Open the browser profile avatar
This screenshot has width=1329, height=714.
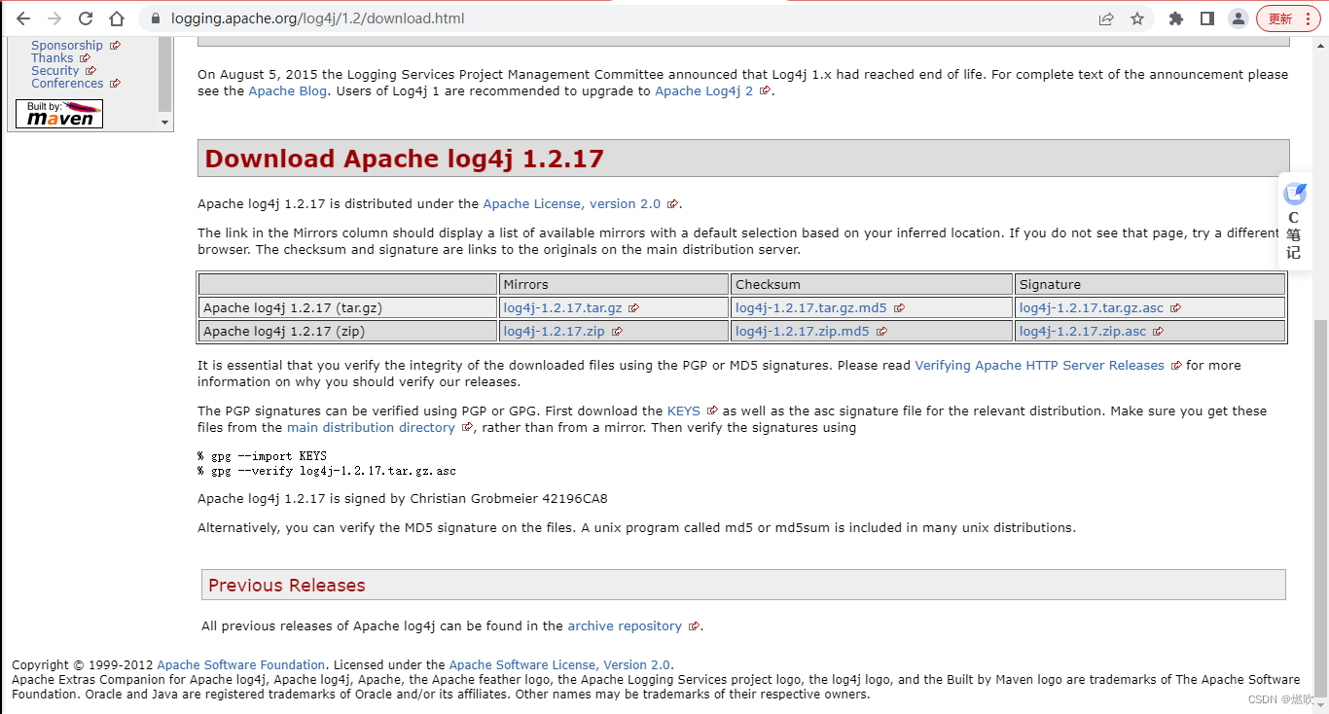coord(1238,18)
